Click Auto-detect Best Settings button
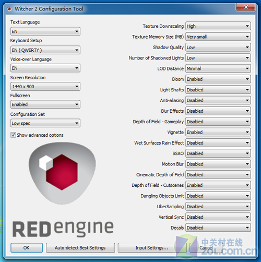 point(80,248)
